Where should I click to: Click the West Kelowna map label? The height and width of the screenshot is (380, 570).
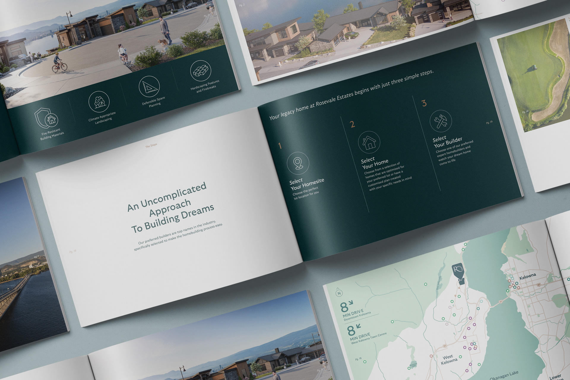(x=449, y=359)
